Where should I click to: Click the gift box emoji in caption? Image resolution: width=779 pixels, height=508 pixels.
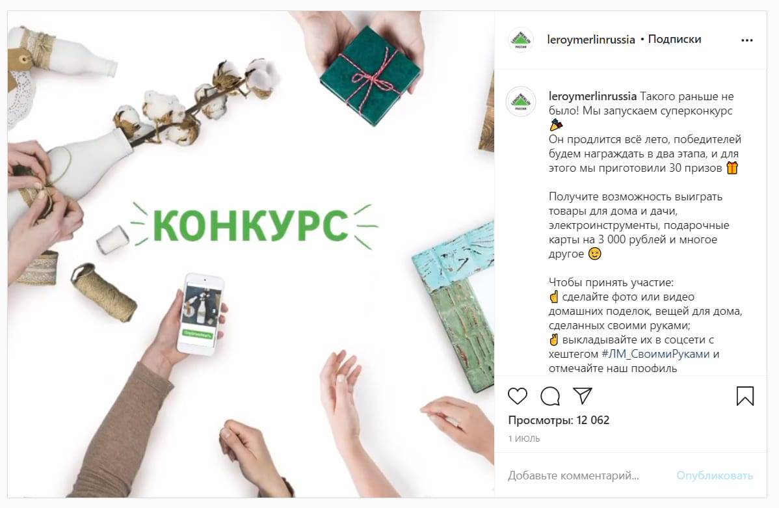pos(732,168)
